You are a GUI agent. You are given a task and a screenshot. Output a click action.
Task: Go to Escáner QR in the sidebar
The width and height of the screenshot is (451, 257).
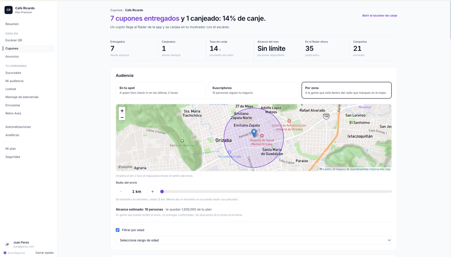pos(14,40)
